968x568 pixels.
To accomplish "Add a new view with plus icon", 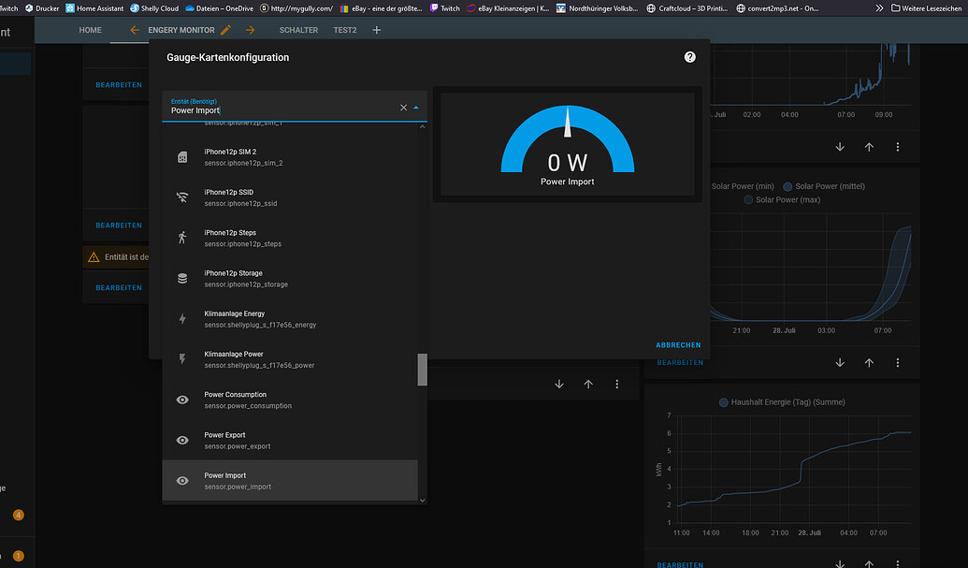I will tap(377, 30).
